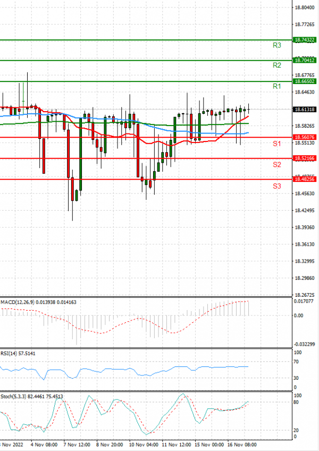The height and width of the screenshot is (451, 319).
Task: Select the 18.52166 support price tag
Action: coord(304,158)
